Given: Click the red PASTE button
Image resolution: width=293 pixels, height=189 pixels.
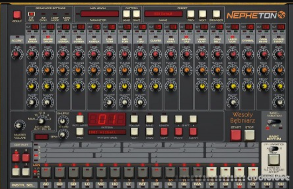Looking at the screenshot, I should click(178, 132).
